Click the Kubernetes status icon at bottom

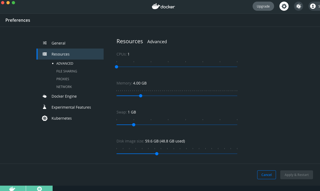39,189
